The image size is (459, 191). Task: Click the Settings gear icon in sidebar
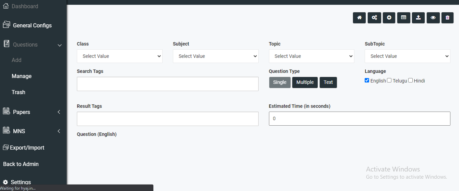pos(5,182)
